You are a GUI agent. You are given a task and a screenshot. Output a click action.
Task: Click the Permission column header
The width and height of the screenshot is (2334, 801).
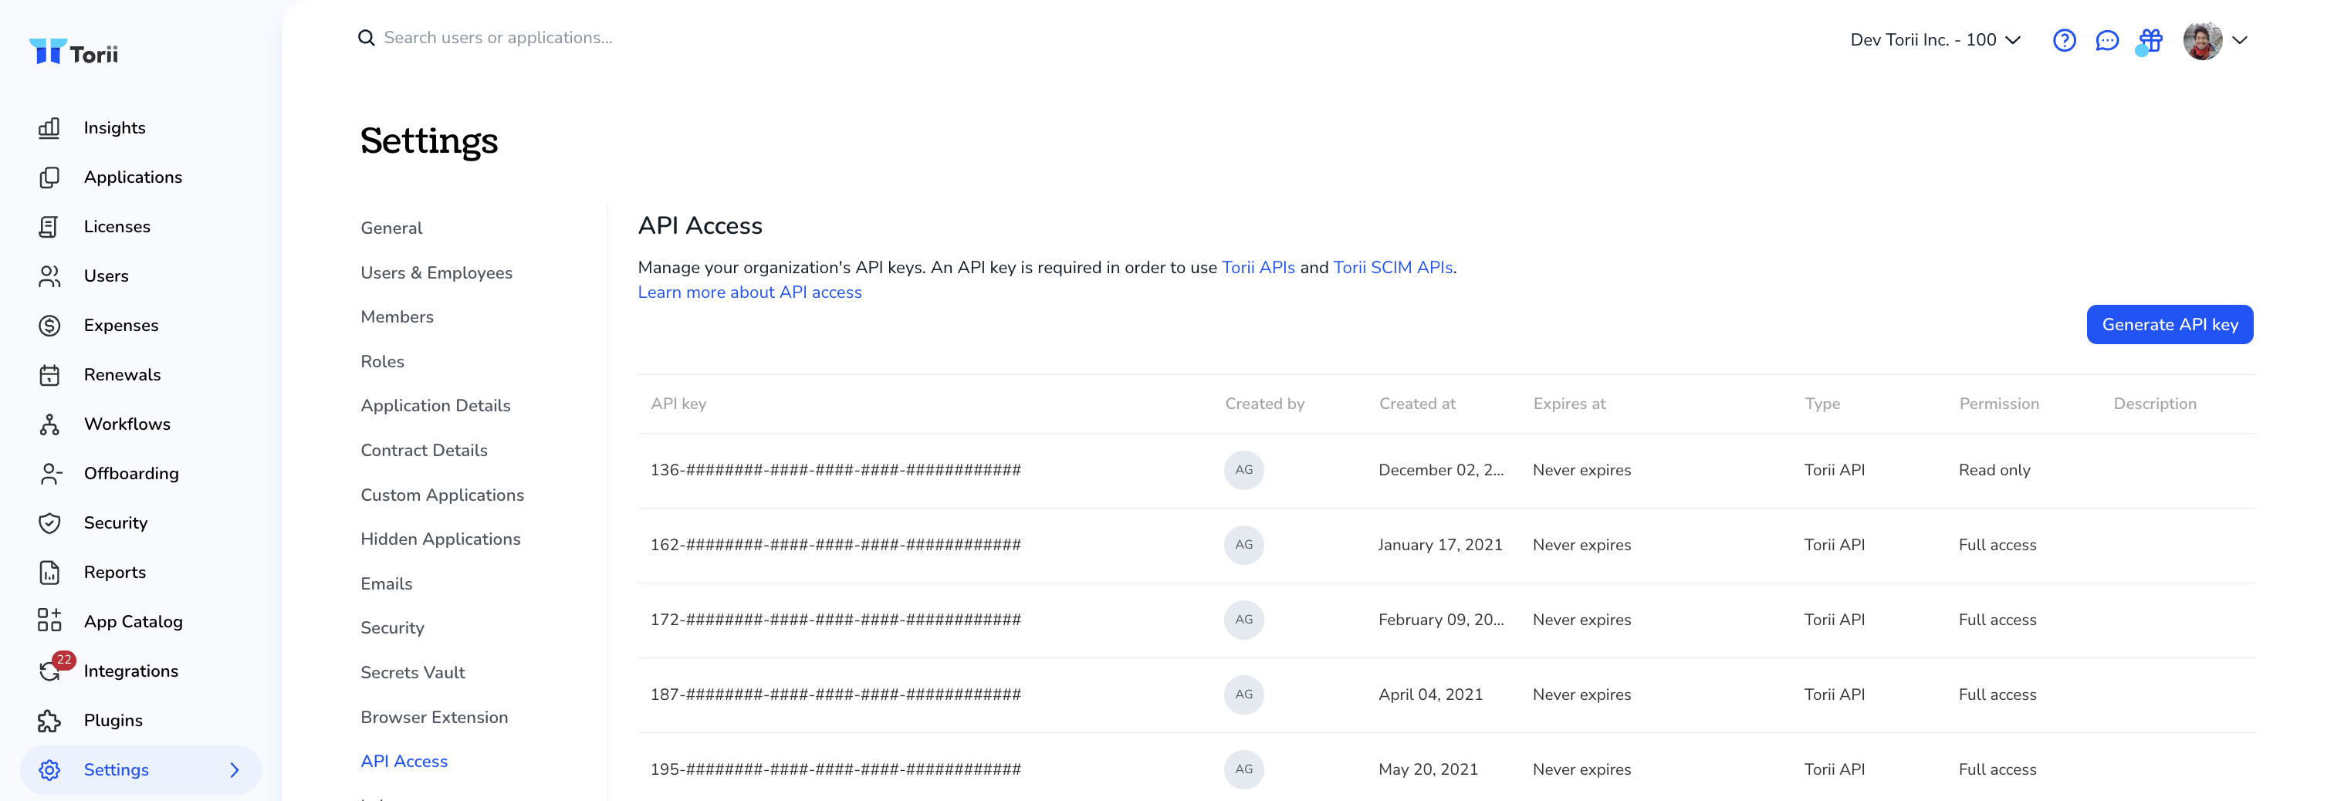(1999, 404)
